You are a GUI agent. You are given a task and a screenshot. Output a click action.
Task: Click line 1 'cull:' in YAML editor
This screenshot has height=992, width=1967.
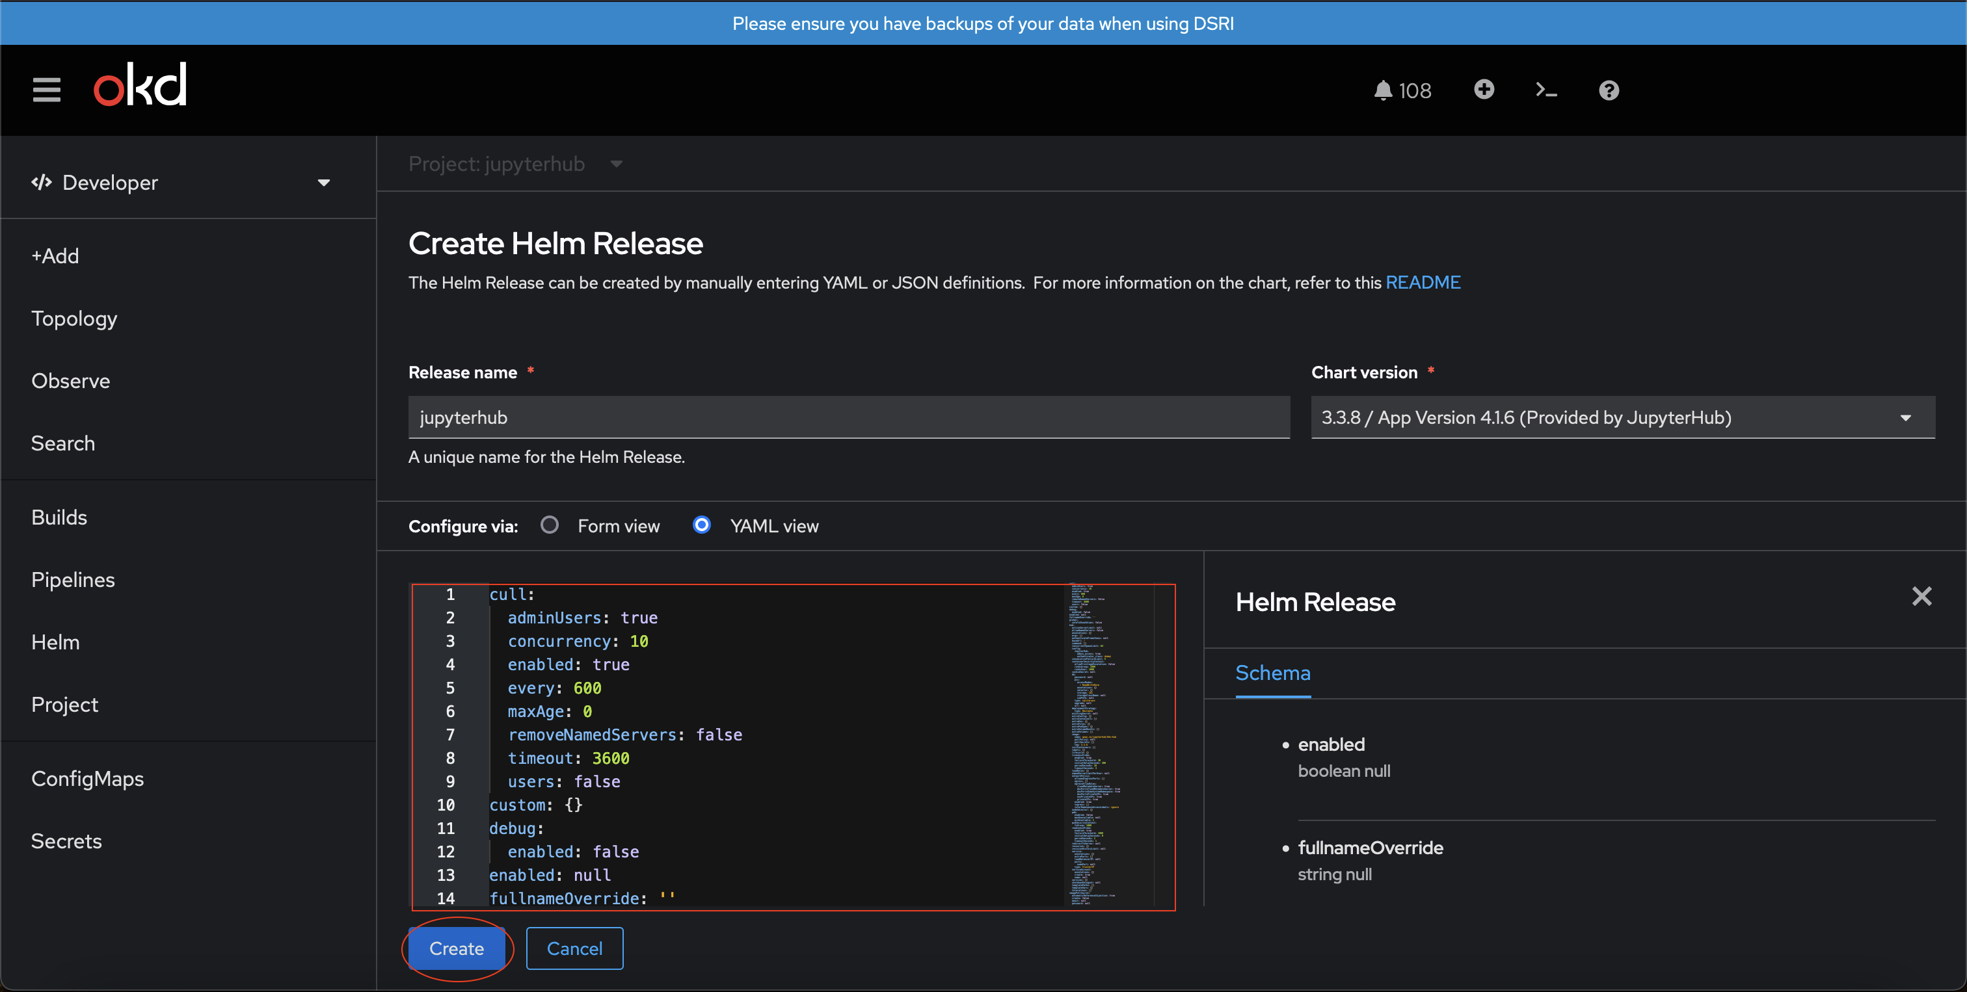tap(512, 594)
